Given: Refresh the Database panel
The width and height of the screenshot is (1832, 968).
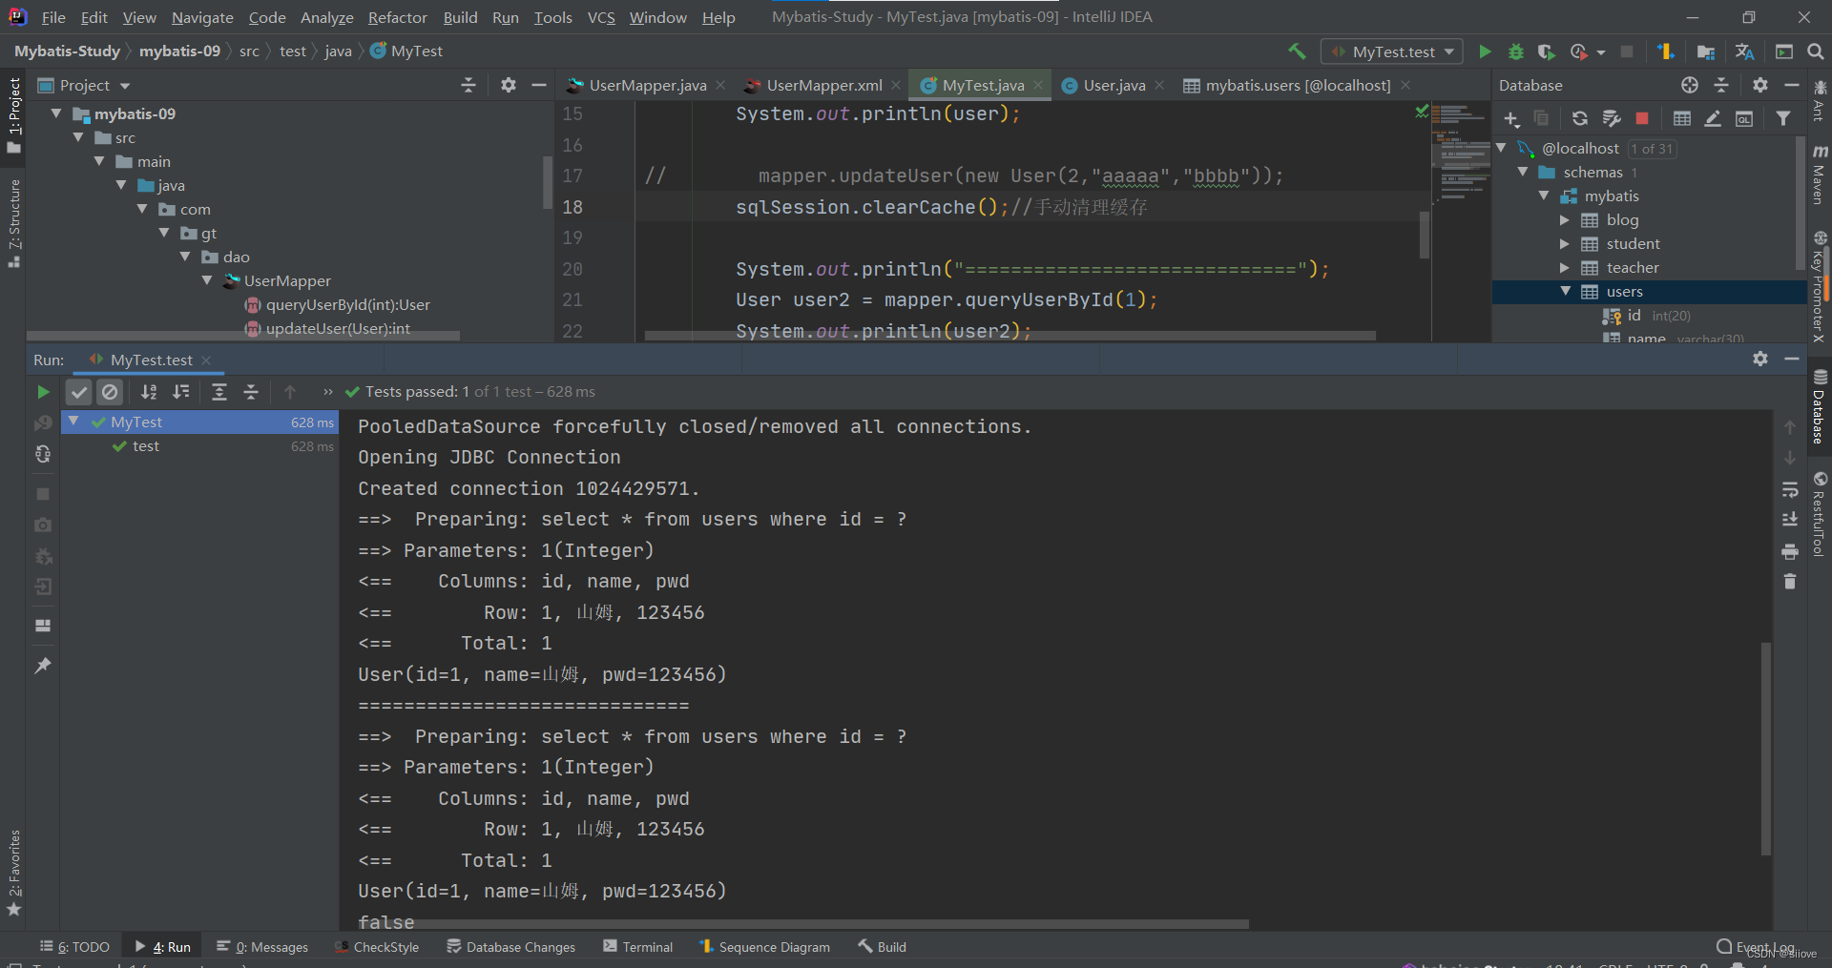Looking at the screenshot, I should 1580,118.
